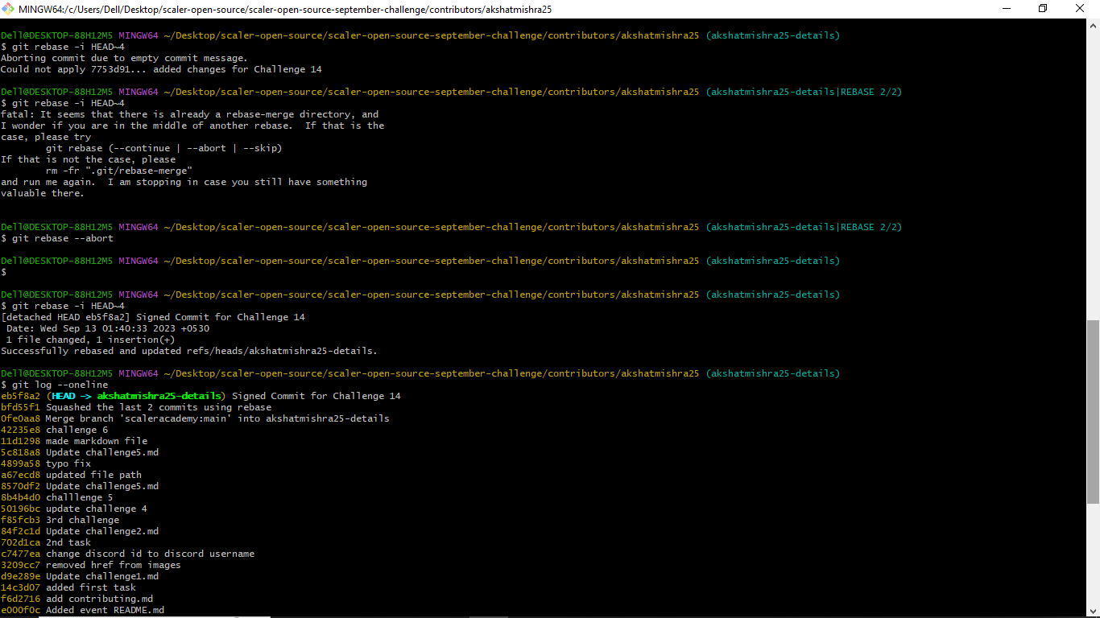
Task: Click the scrollbar down arrow
Action: coord(1094,611)
